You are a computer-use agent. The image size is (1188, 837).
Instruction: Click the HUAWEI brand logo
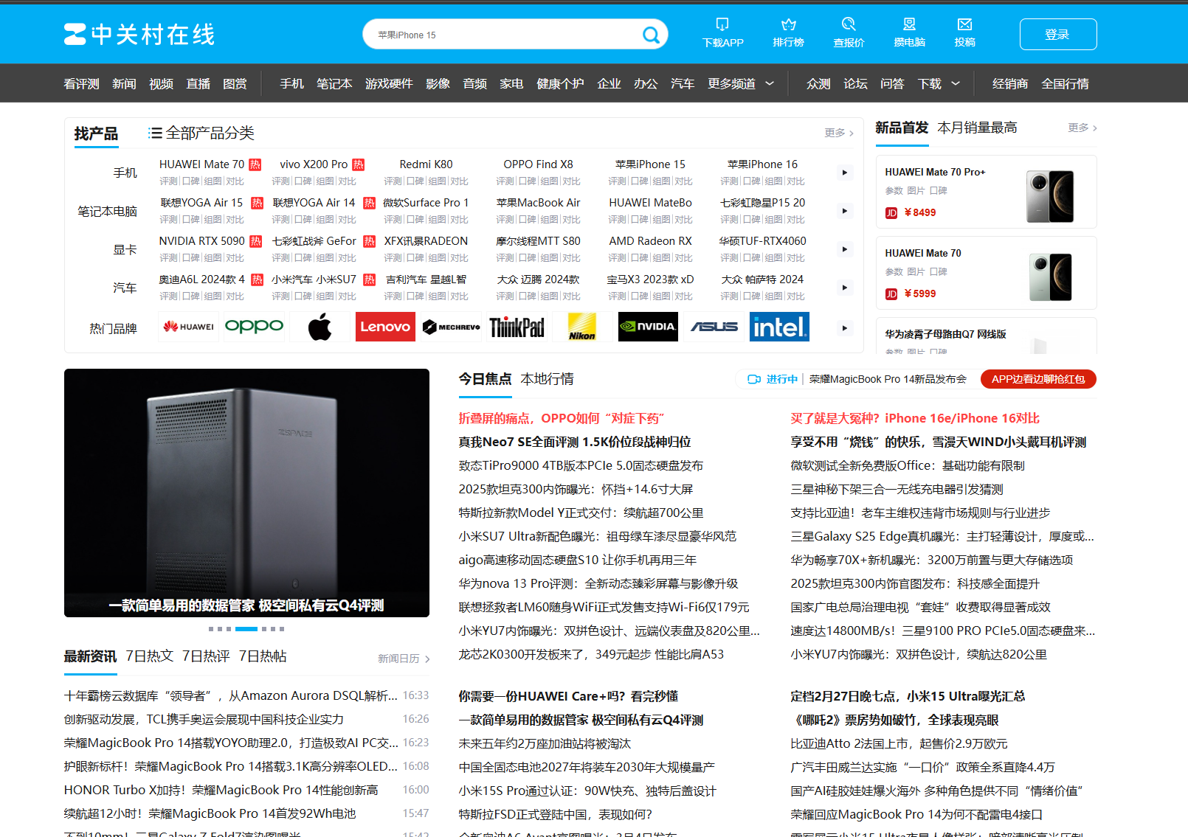point(188,327)
